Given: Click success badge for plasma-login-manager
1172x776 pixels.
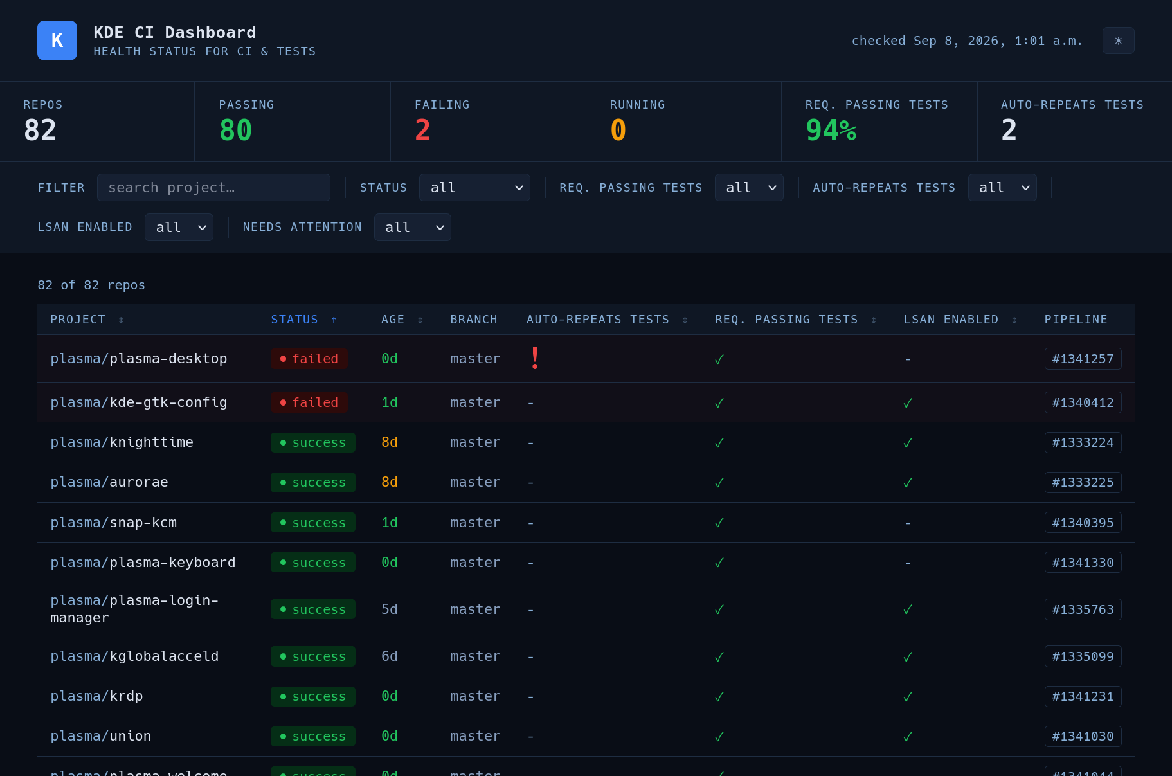Looking at the screenshot, I should point(313,609).
